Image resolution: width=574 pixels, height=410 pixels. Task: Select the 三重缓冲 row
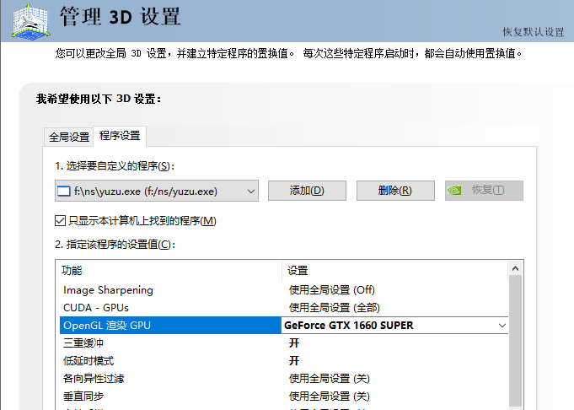[x=284, y=343]
